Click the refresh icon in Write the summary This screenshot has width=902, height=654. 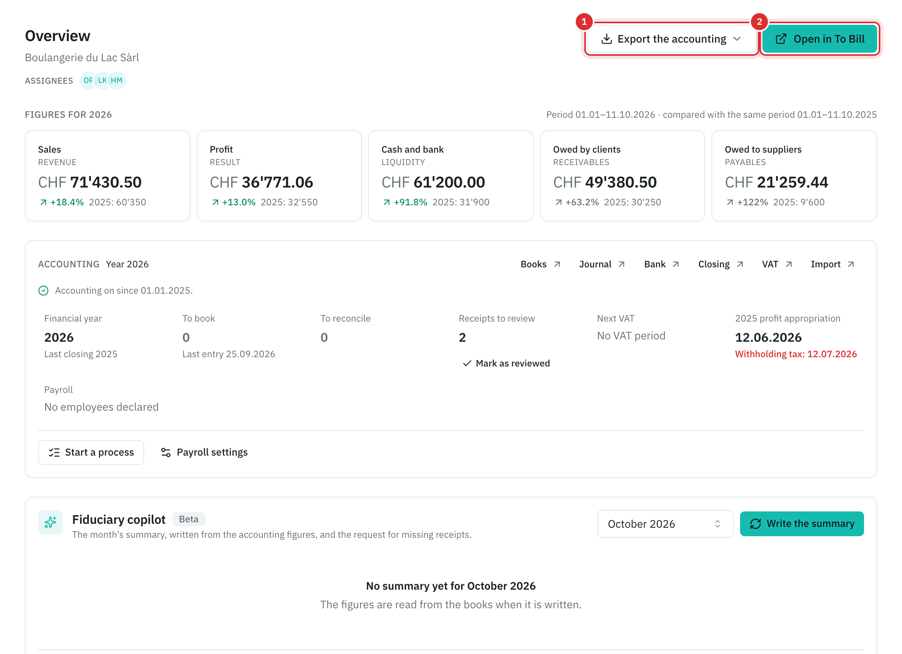755,524
